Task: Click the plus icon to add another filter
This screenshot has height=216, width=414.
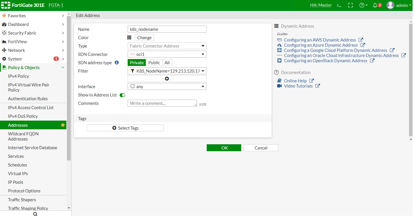Action: (x=167, y=78)
